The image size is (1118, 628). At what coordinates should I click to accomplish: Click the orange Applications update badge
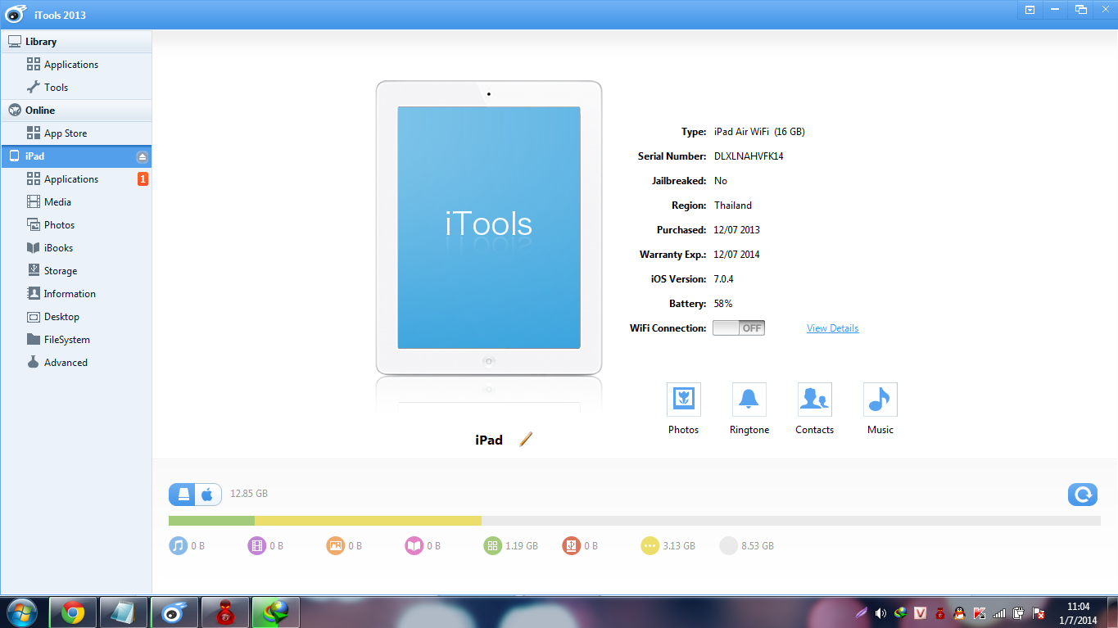click(143, 178)
